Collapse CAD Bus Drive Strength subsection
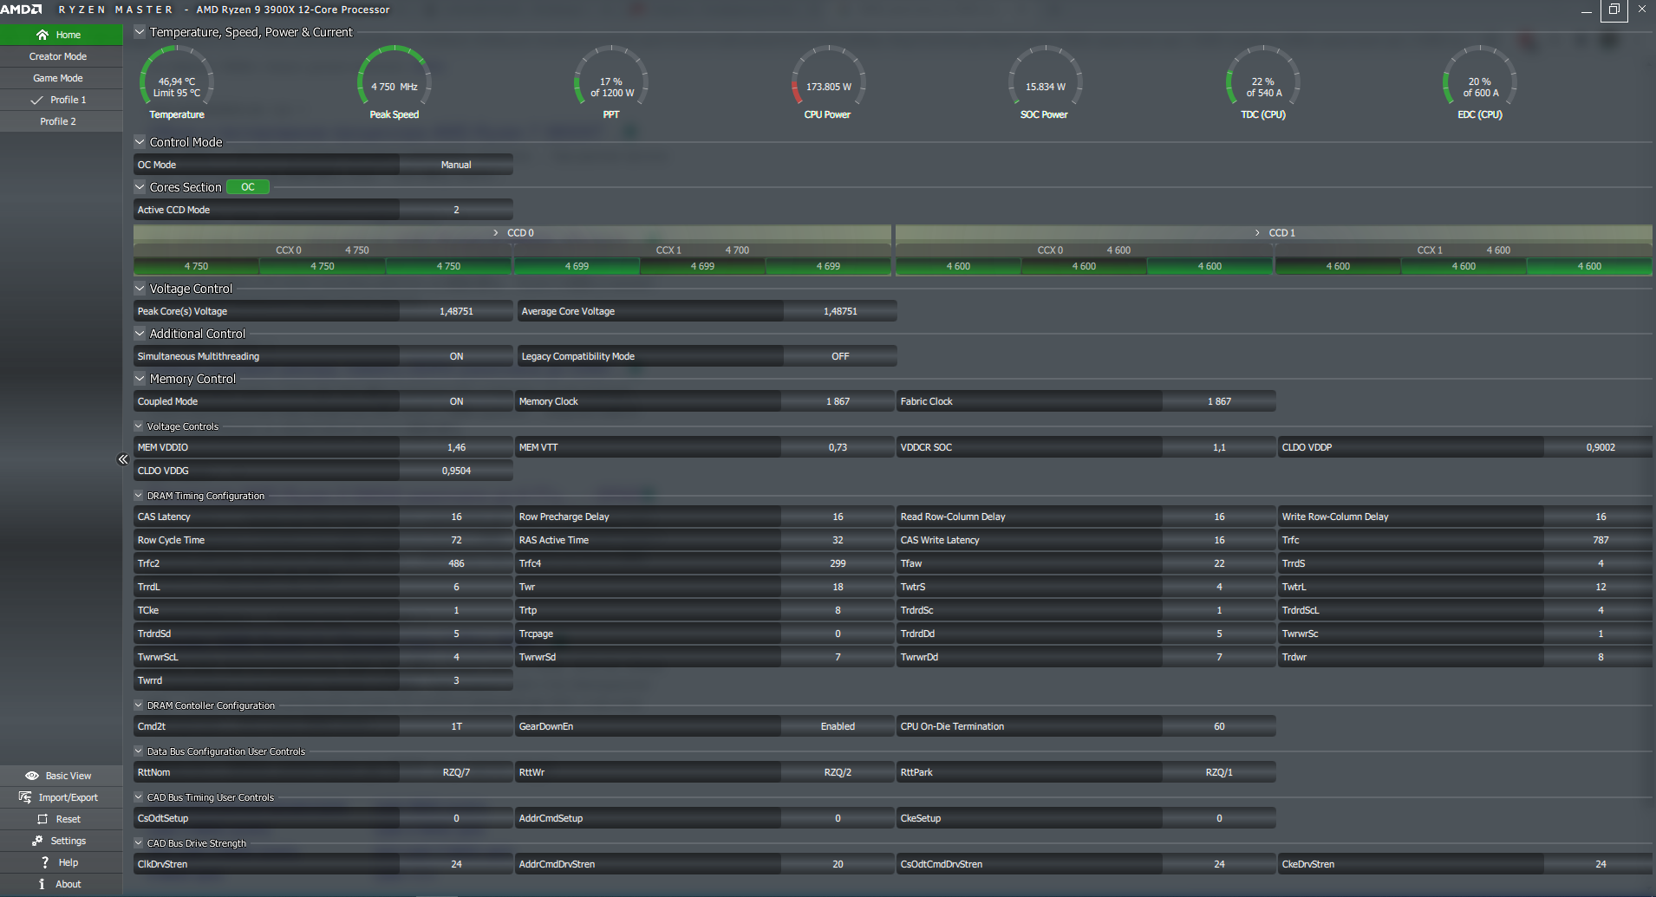 click(x=139, y=843)
